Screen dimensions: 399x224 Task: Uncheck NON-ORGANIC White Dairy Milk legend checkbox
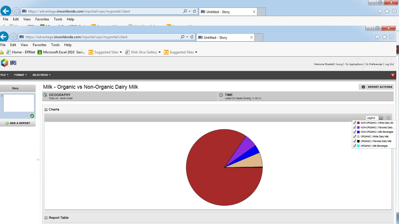click(x=355, y=123)
